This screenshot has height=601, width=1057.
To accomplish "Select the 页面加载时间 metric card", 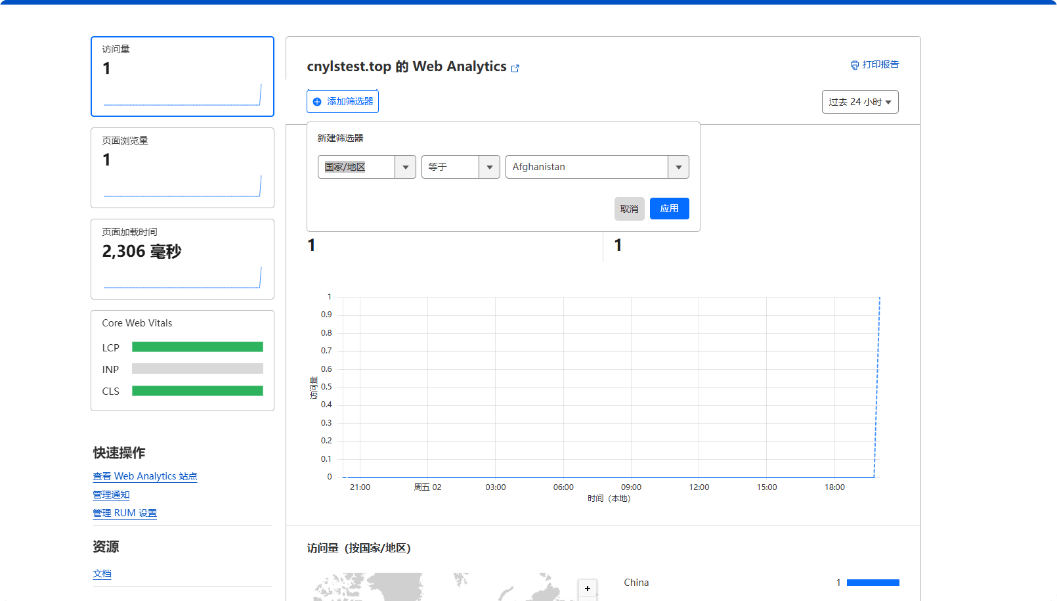I will pyautogui.click(x=183, y=259).
